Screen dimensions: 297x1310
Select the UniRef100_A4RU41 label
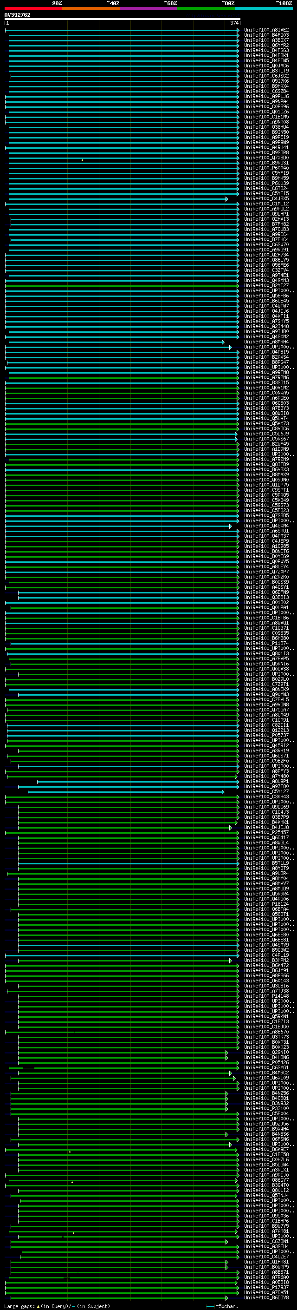[x=266, y=147]
